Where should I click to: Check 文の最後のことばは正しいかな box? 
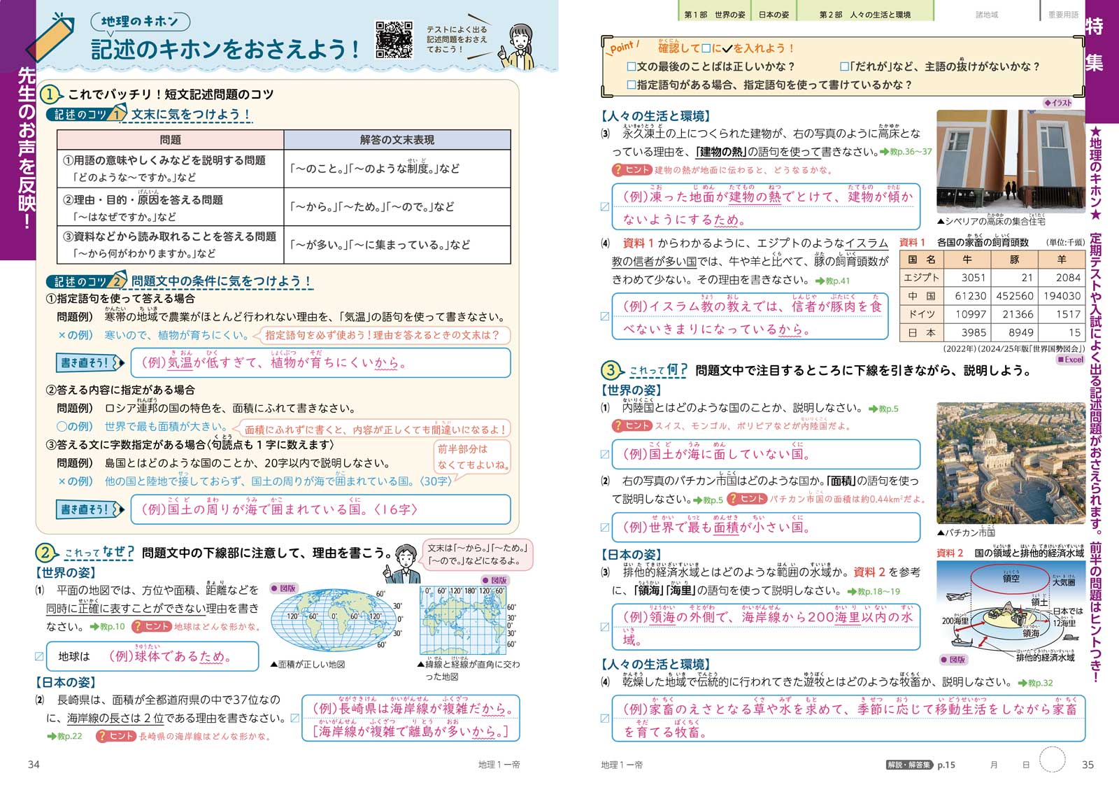pos(632,67)
